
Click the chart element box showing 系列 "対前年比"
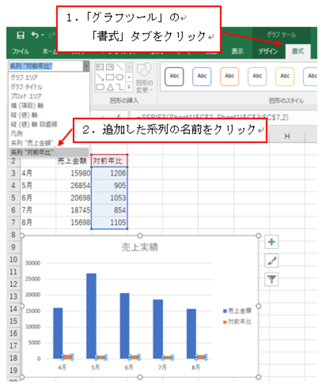[x=46, y=66]
